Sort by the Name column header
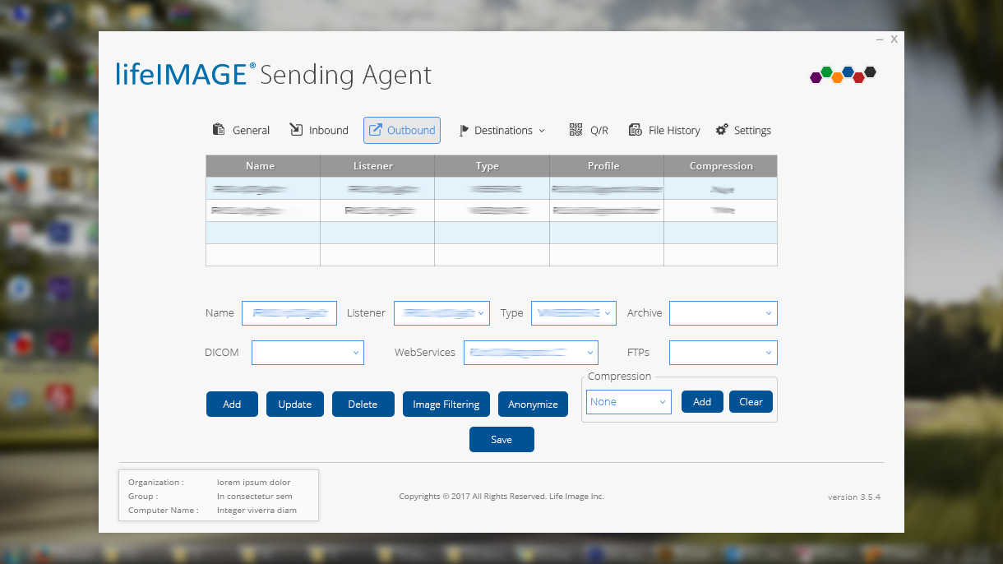The width and height of the screenshot is (1003, 564). pos(262,166)
